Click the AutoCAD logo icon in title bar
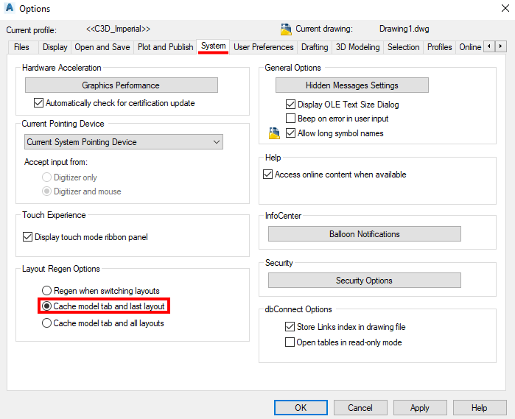This screenshot has height=419, width=515. pos(10,7)
